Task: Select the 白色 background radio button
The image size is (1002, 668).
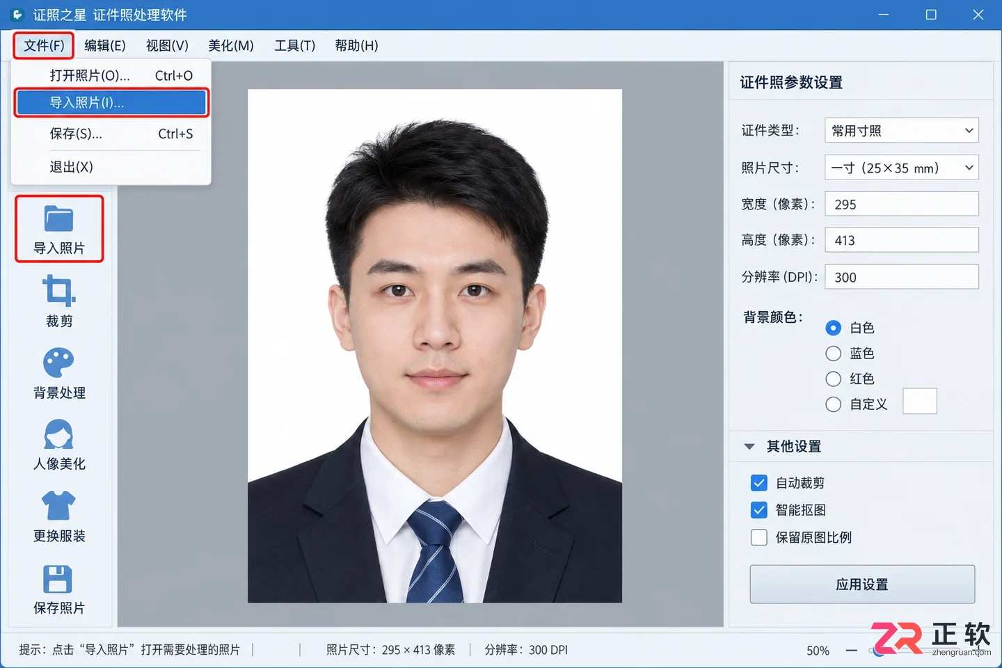Action: (x=833, y=328)
